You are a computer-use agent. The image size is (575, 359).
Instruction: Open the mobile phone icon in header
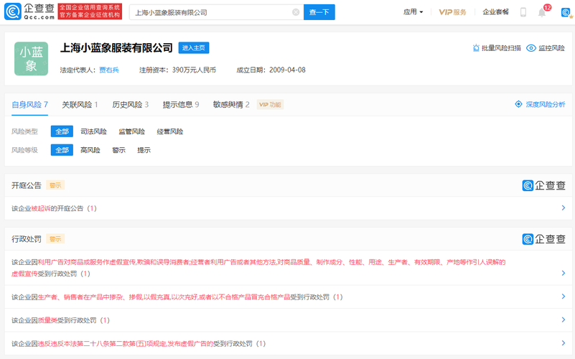pyautogui.click(x=523, y=12)
